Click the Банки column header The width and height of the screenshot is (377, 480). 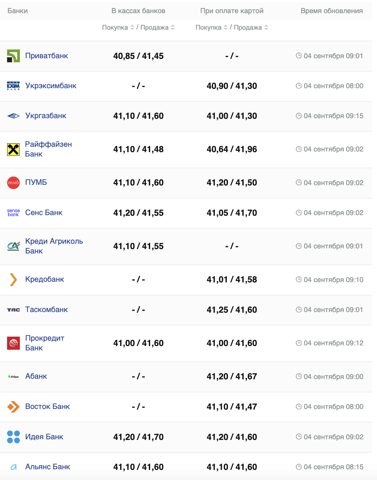tap(18, 11)
